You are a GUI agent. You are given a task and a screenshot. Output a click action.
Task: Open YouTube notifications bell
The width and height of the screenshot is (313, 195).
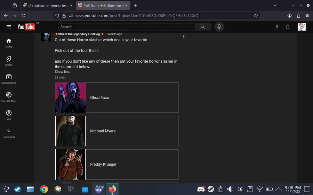point(288,27)
